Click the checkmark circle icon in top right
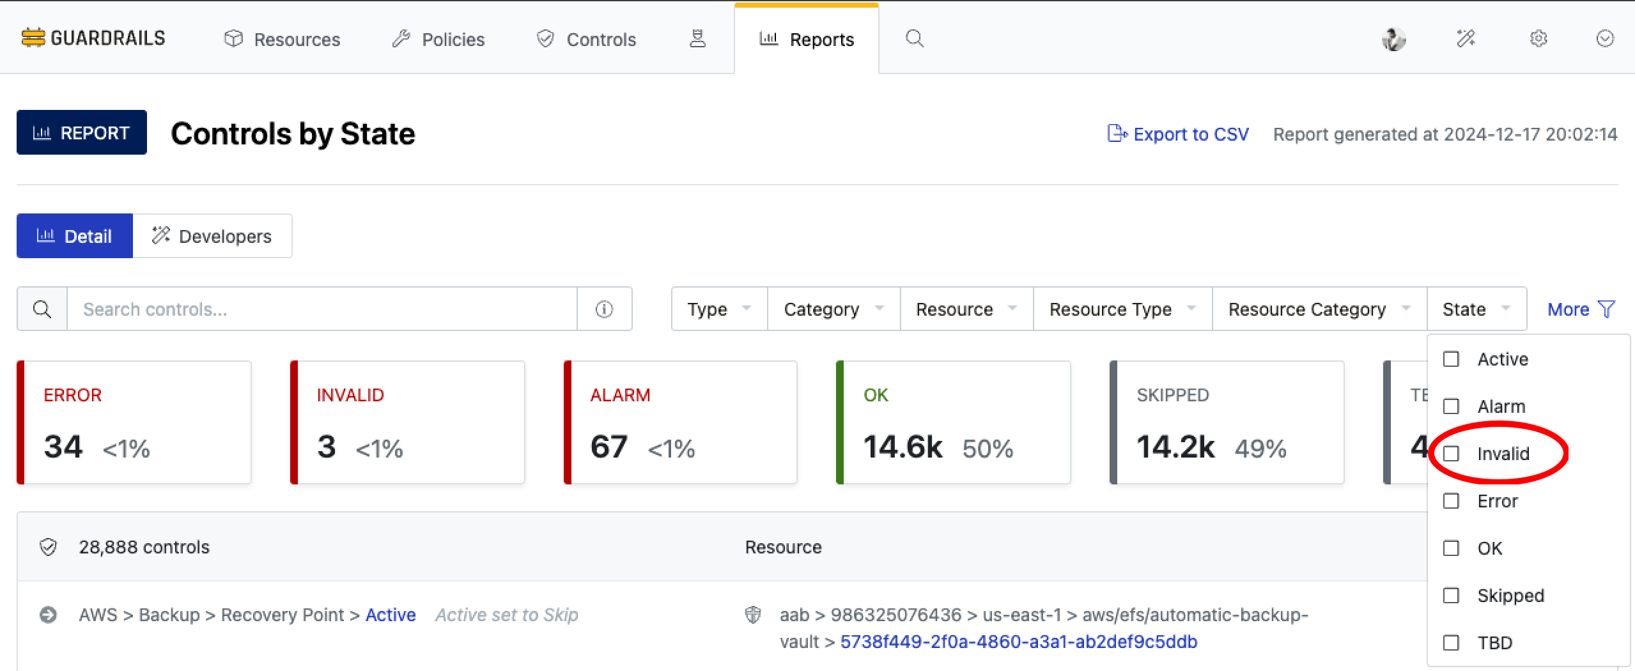 tap(1605, 39)
